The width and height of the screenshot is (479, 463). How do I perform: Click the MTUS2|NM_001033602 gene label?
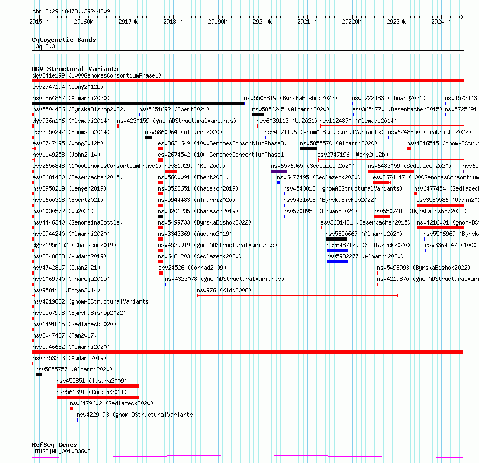[61, 451]
